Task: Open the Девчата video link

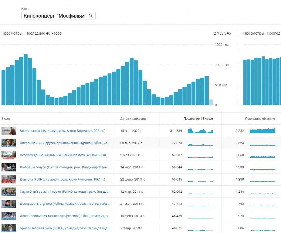Action: tap(62, 180)
